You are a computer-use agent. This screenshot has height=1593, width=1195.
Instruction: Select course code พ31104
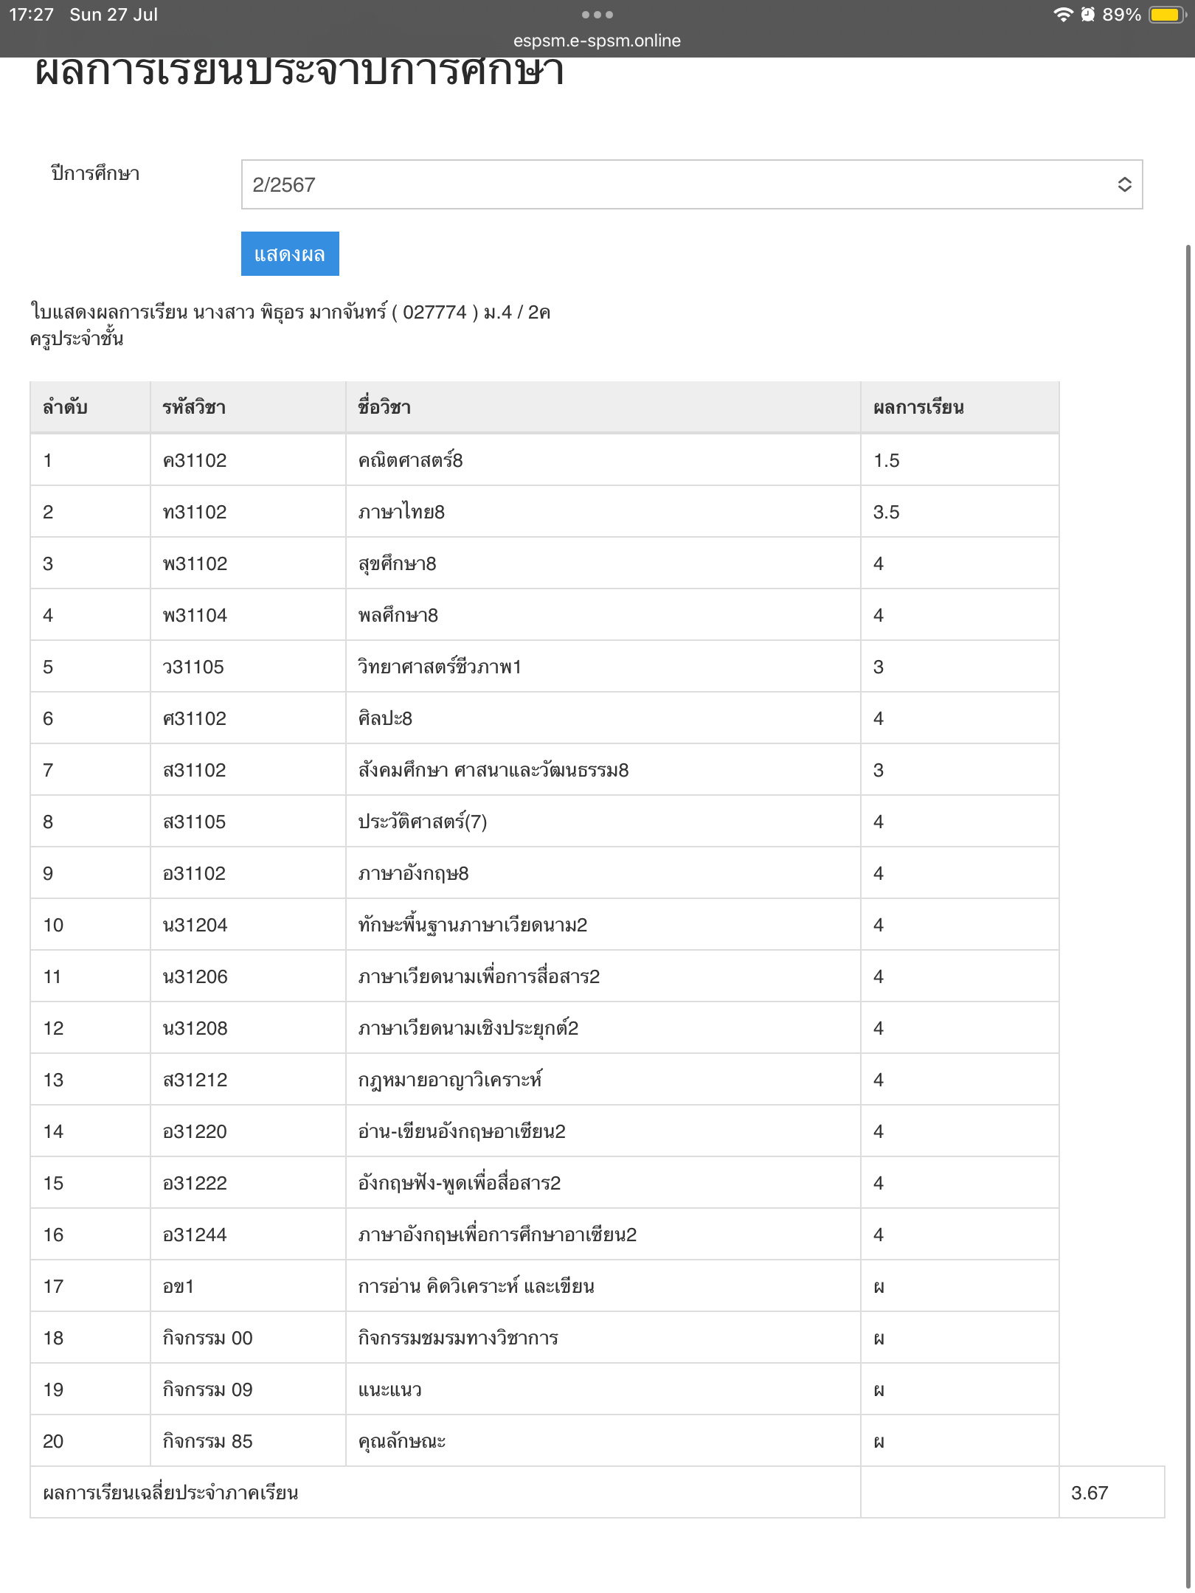click(x=195, y=615)
